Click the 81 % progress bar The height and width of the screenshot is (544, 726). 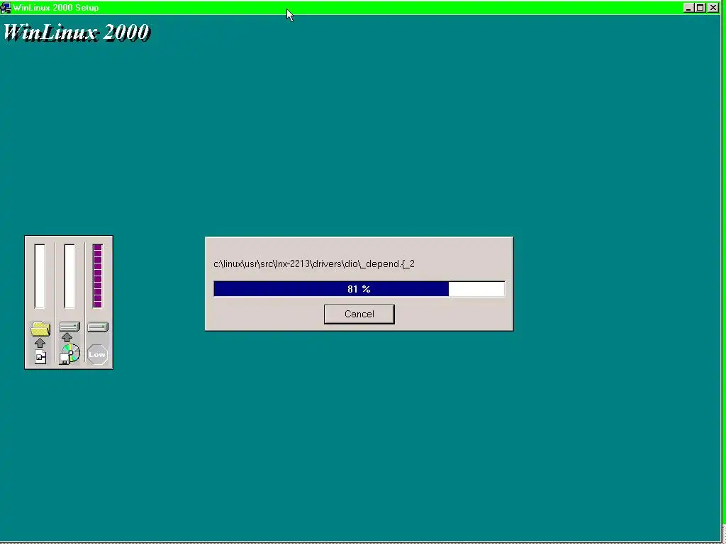pyautogui.click(x=359, y=289)
